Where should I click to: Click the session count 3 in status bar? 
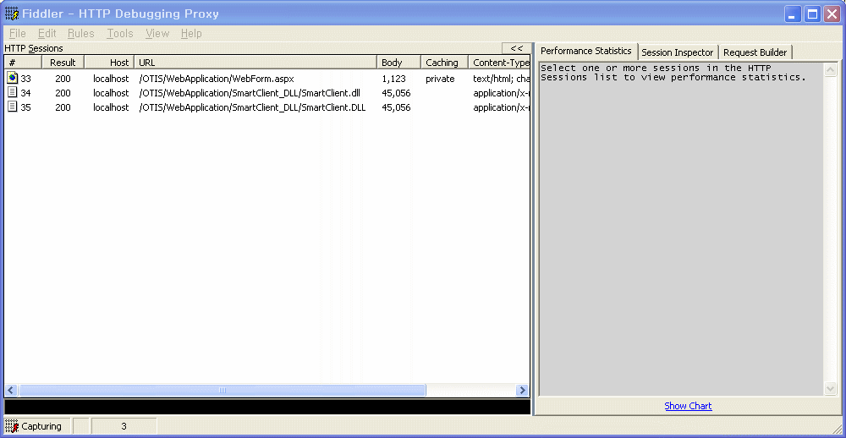point(124,426)
